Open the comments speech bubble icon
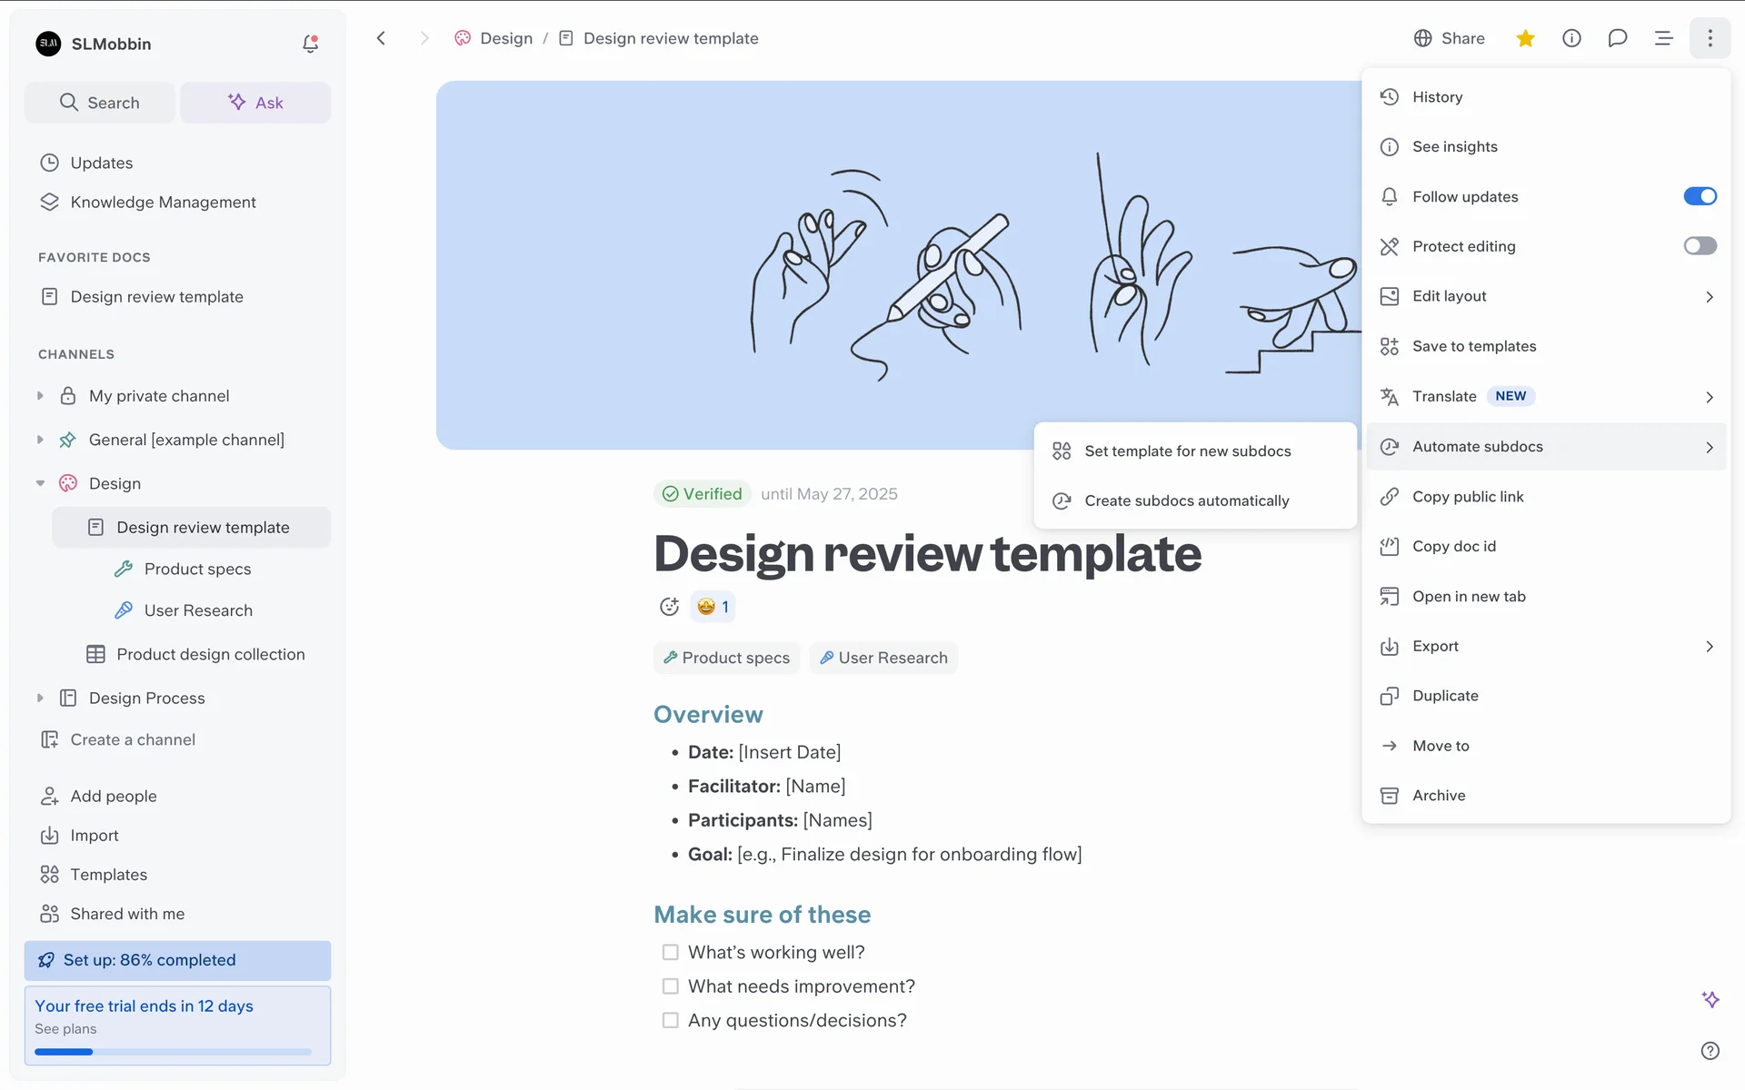This screenshot has height=1090, width=1745. pos(1617,38)
